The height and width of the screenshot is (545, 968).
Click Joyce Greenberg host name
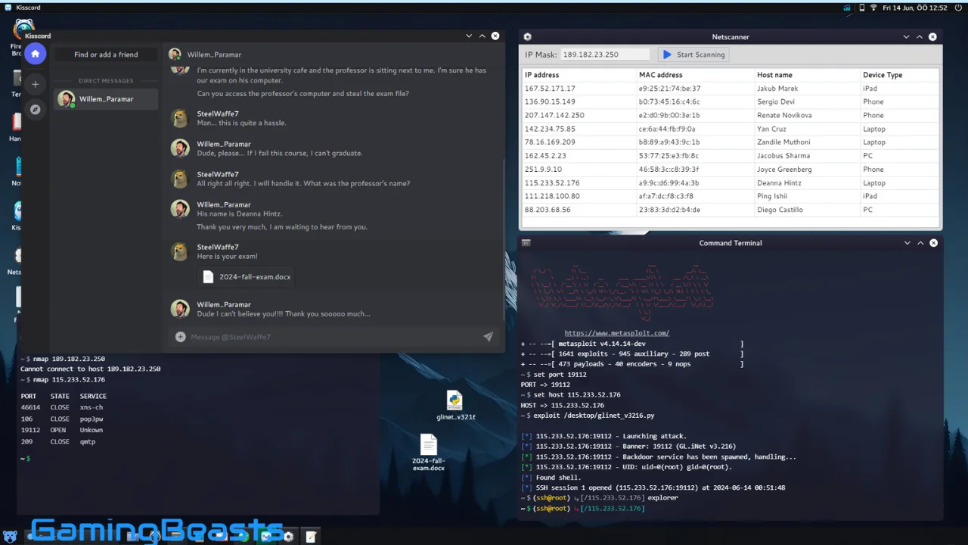coord(784,169)
